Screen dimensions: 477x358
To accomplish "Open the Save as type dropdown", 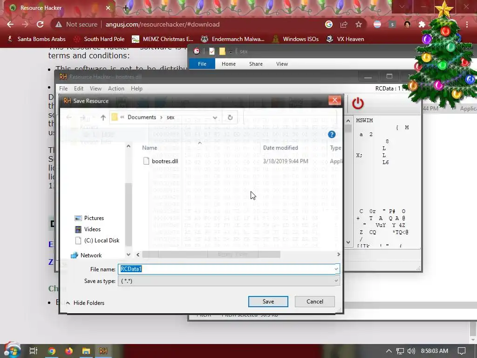I will point(229,281).
